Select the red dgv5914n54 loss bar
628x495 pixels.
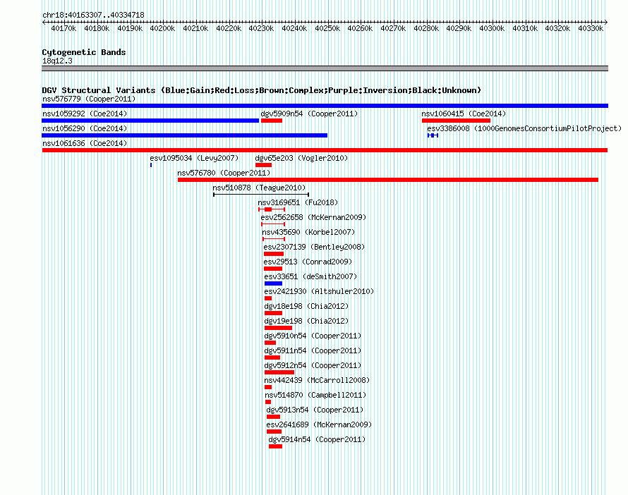click(x=276, y=446)
